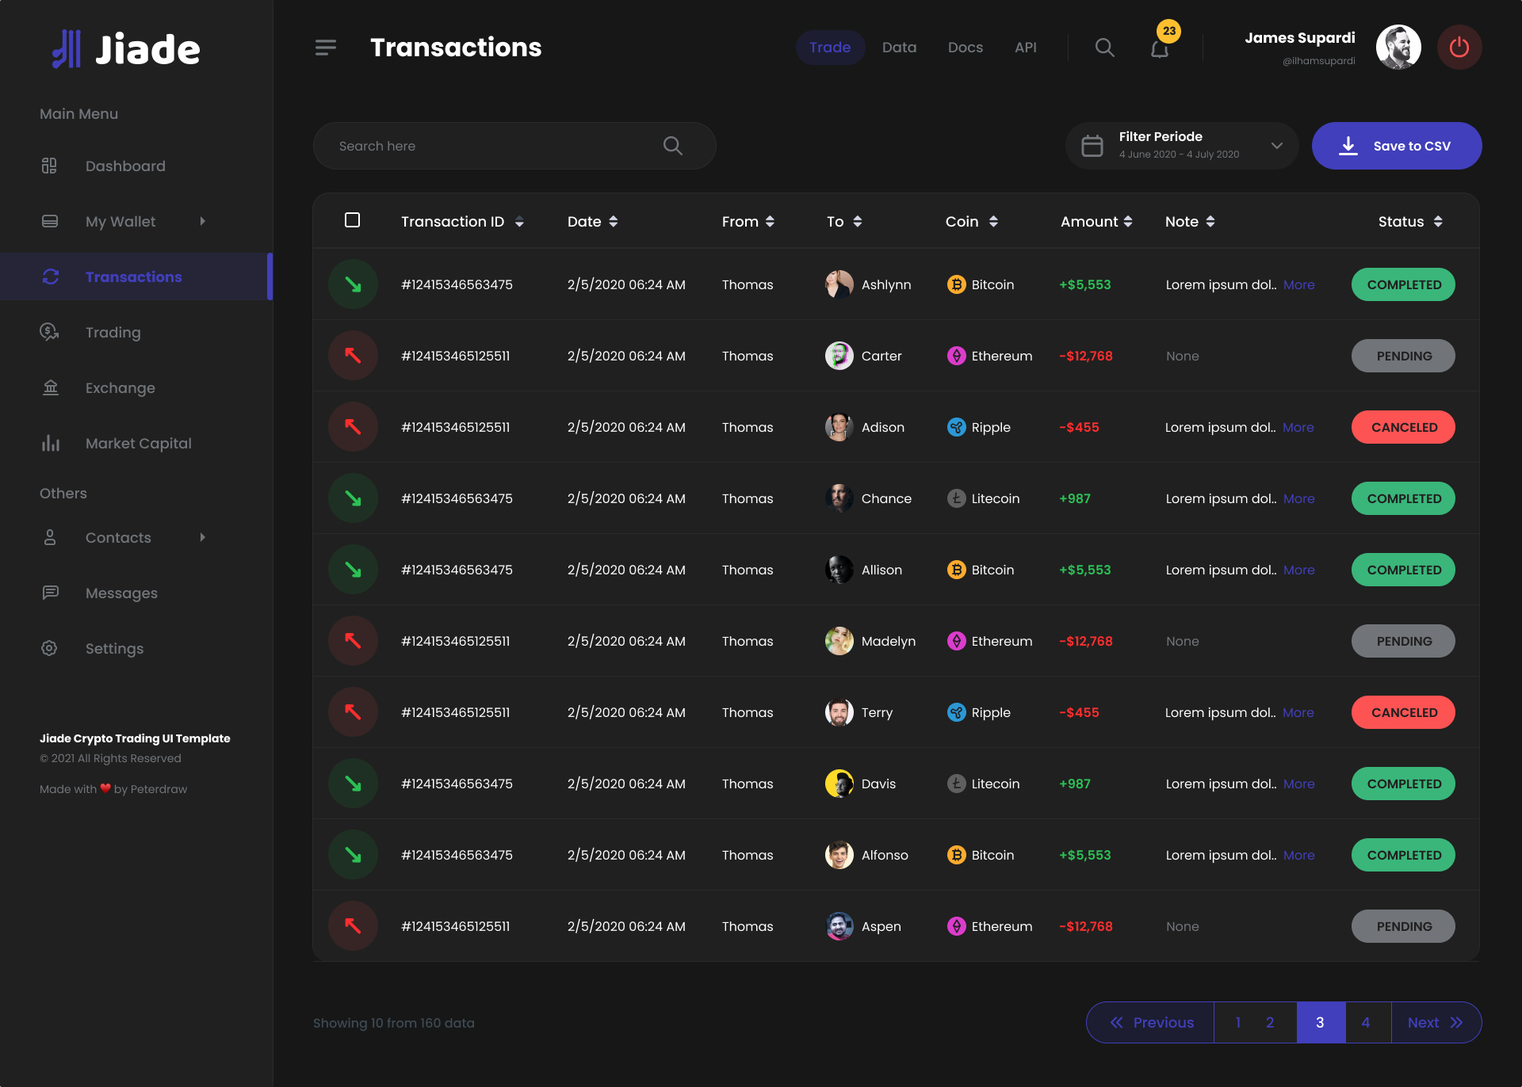
Task: Open the My Wallet sidebar icon
Action: [x=49, y=221]
